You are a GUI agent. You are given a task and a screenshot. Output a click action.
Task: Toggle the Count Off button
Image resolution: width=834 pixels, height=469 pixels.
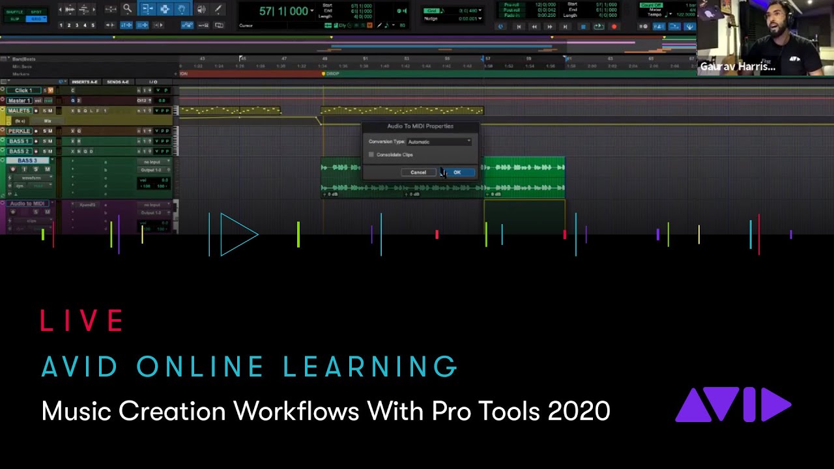point(651,5)
